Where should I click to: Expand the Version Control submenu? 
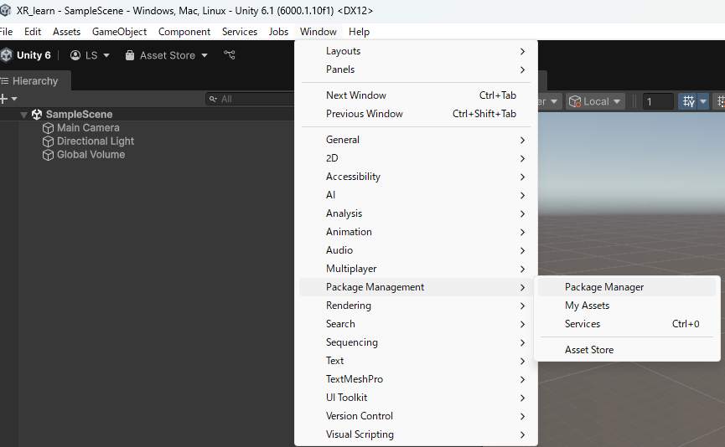tap(416, 416)
